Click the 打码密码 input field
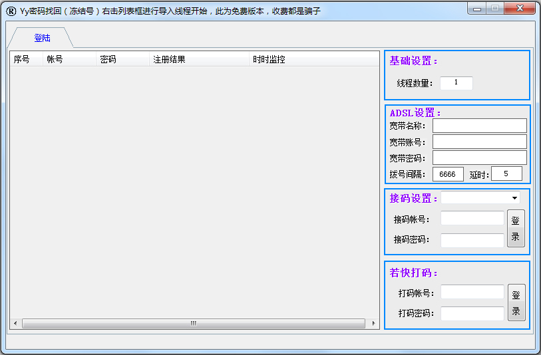The width and height of the screenshot is (541, 355). [472, 313]
